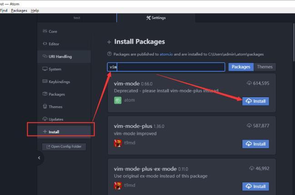Open the vim-mode-plus-ex-mode package title
The image size is (295, 195).
point(145,169)
